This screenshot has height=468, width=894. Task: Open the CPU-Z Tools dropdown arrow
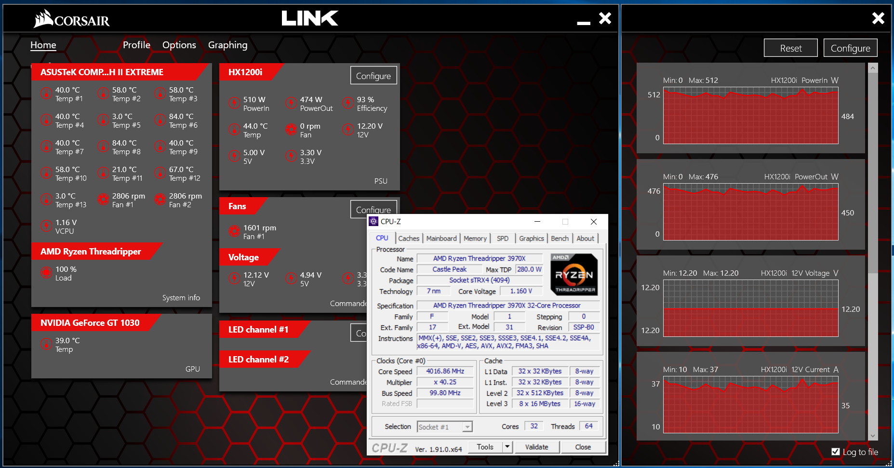(x=507, y=447)
